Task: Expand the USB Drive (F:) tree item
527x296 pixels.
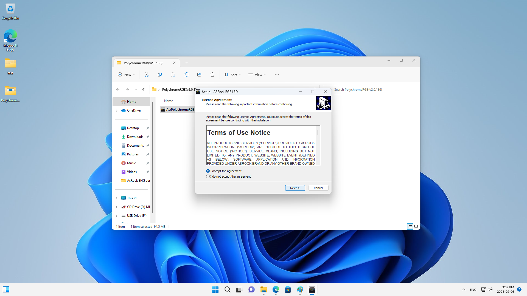Action: click(x=117, y=215)
